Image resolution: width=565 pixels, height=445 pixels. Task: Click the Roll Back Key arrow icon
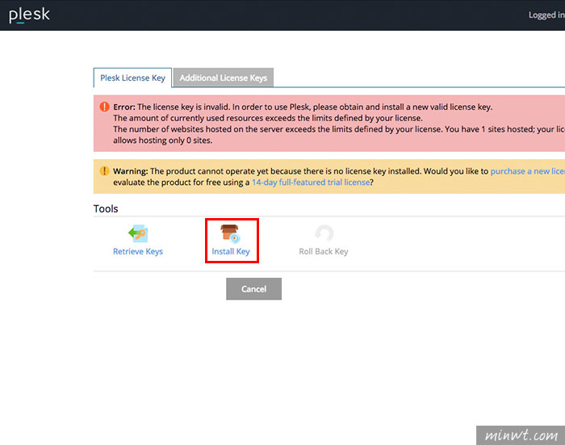(x=324, y=233)
